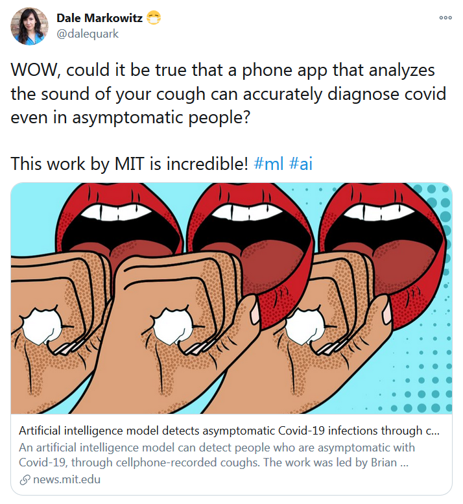Viewport: 463px width, 504px height.
Task: Click the leftmost open mouth in the card image
Action: point(119,222)
